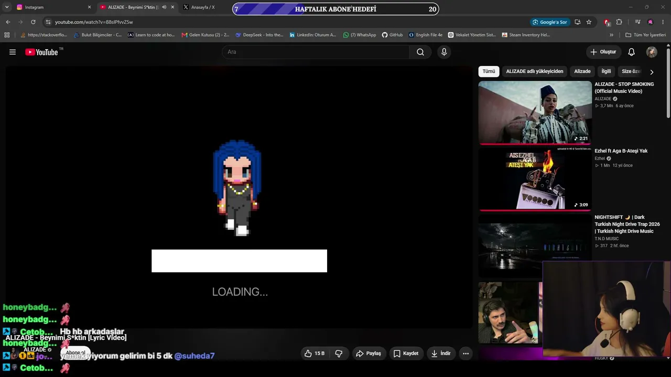Open YouTube notifications bell
The image size is (671, 377).
click(632, 52)
